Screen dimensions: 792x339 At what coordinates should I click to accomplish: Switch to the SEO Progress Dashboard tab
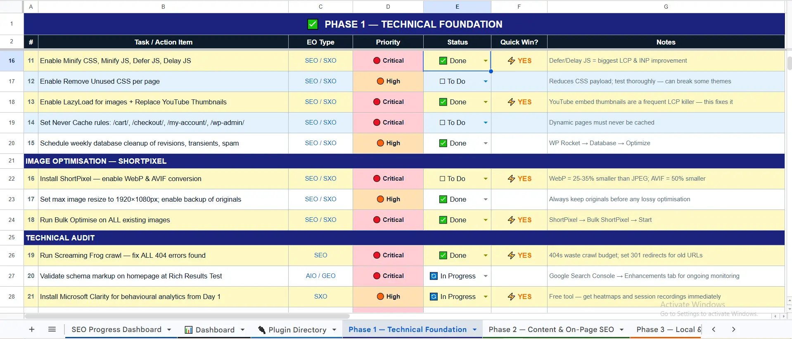tap(116, 329)
